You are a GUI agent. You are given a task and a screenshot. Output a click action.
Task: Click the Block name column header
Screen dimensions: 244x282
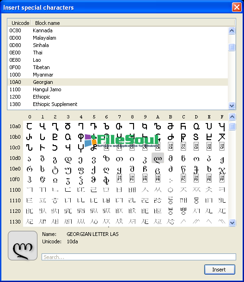point(48,23)
